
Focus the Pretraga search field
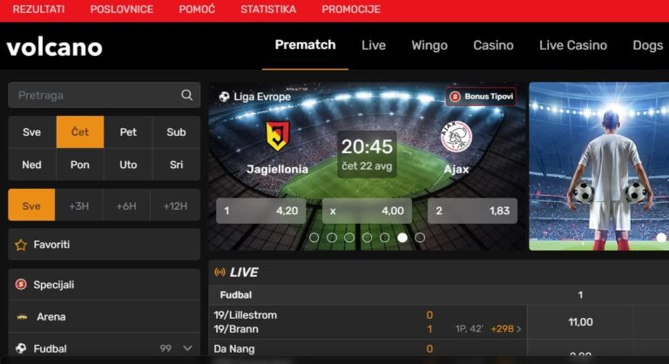(x=98, y=95)
